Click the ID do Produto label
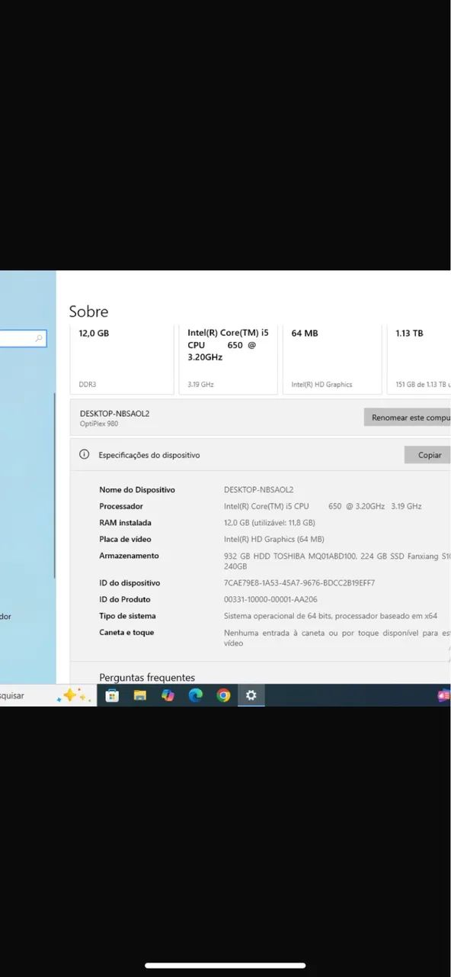 [x=124, y=599]
